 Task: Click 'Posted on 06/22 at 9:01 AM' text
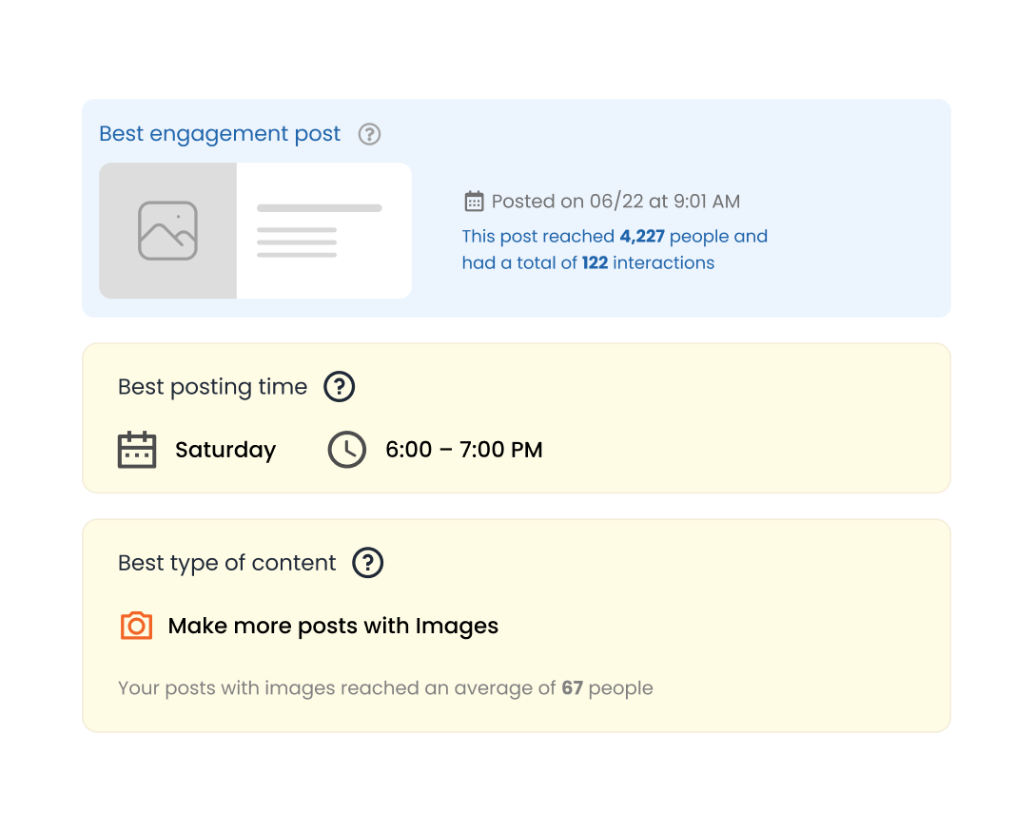[x=615, y=202]
